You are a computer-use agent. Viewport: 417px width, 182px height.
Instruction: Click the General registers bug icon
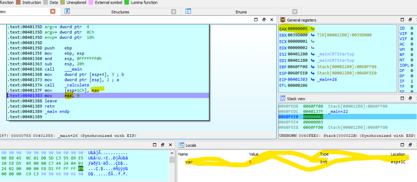coord(283,20)
